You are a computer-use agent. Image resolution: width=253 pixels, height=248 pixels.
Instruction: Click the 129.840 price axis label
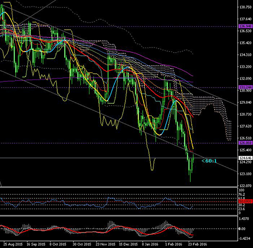tap(245, 102)
